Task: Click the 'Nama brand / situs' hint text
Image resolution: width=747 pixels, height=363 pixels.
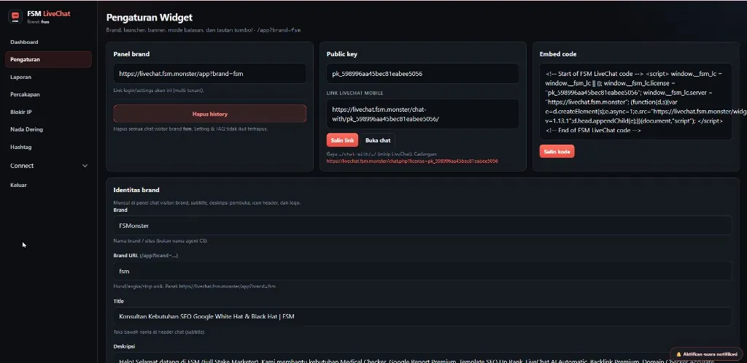Action: point(160,241)
